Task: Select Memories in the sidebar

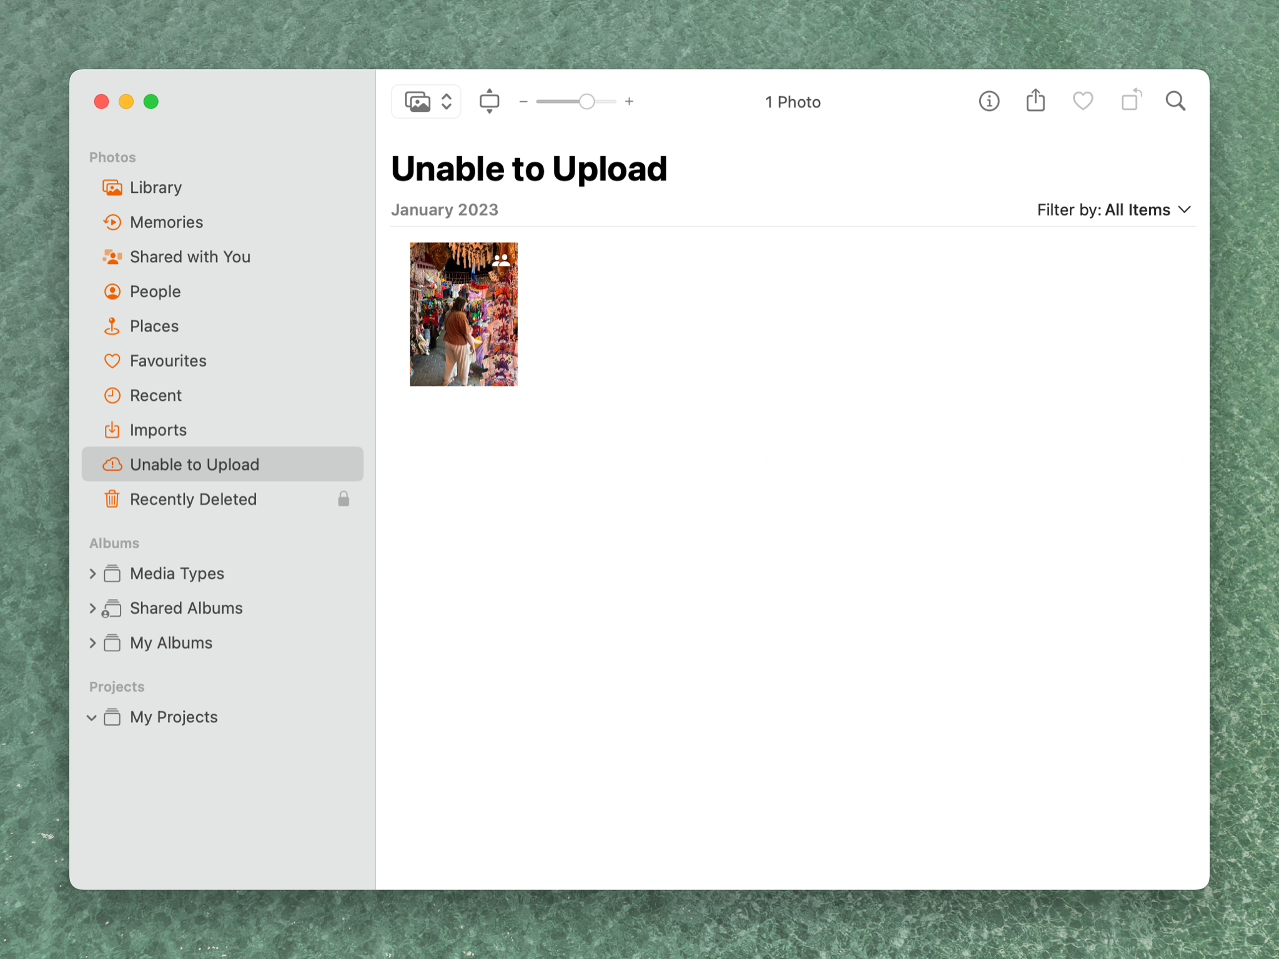Action: [166, 222]
